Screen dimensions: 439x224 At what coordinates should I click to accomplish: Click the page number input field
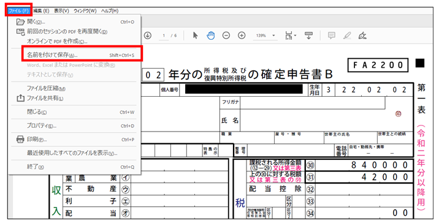click(x=164, y=35)
